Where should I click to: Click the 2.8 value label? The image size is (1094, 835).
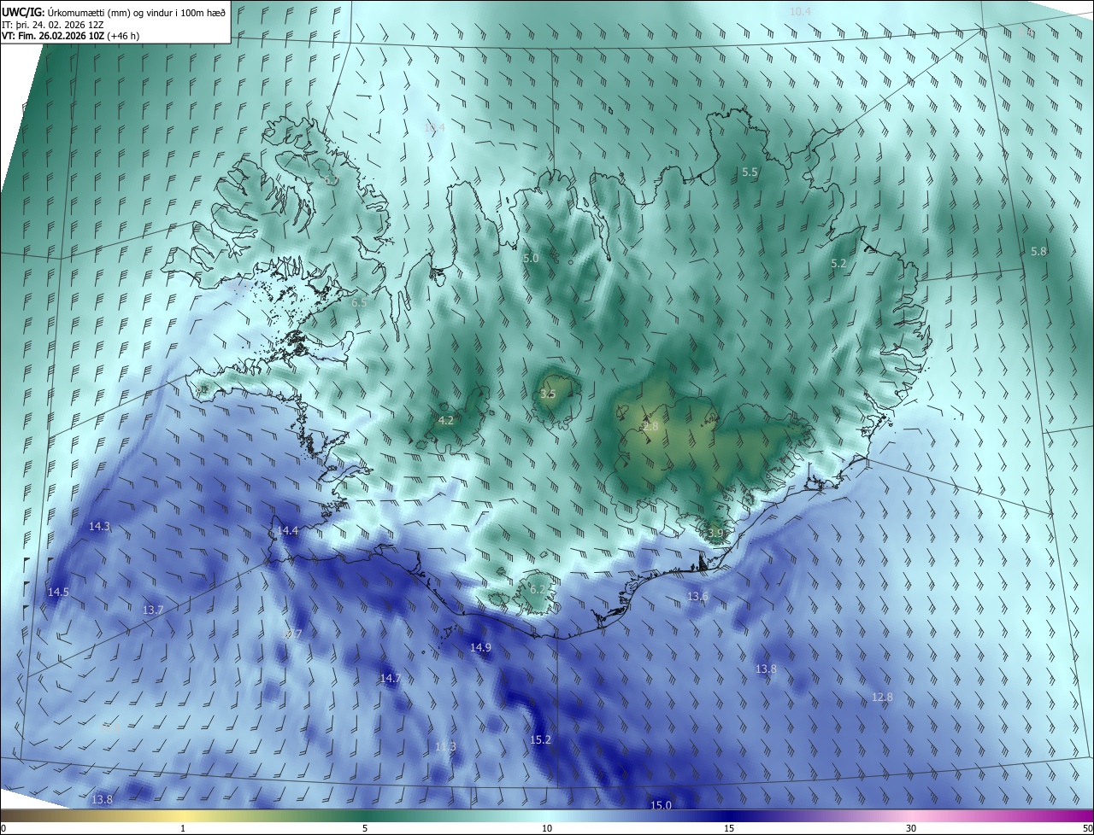coord(650,426)
